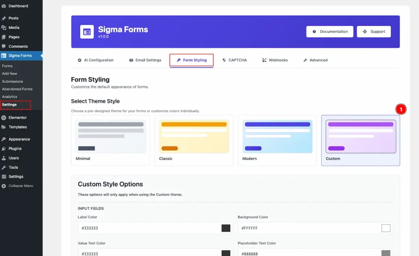Viewport: 419px width, 256px height.
Task: Open the Label Color swatch
Action: (x=226, y=228)
